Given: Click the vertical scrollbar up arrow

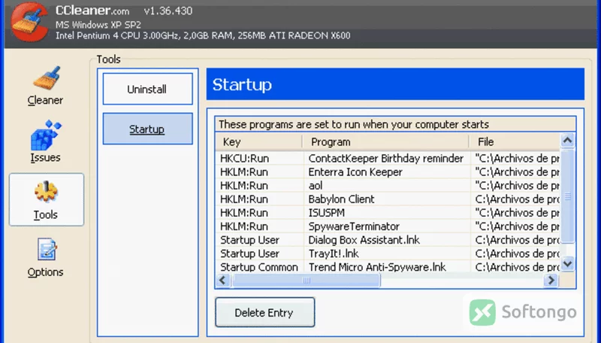Looking at the screenshot, I should click(x=568, y=141).
